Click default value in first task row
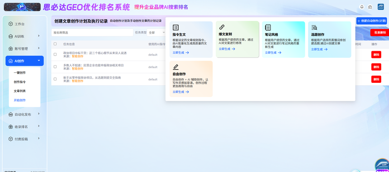The width and height of the screenshot is (389, 172). point(153,55)
